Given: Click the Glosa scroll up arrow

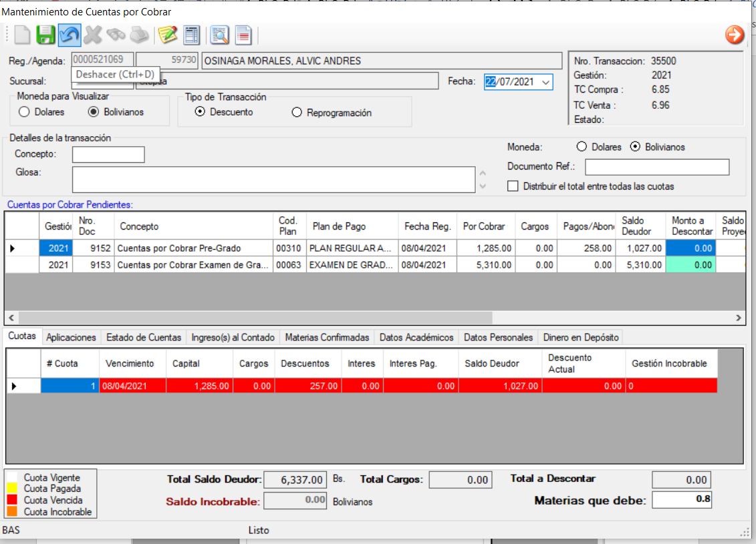Looking at the screenshot, I should 483,174.
